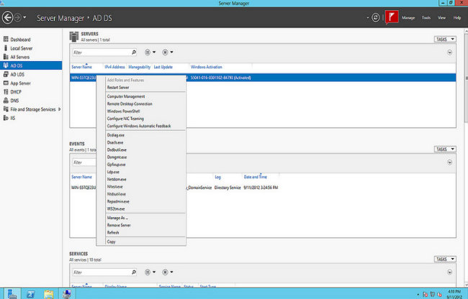Open the DNS role in the sidebar
The height and width of the screenshot is (299, 468).
16,101
